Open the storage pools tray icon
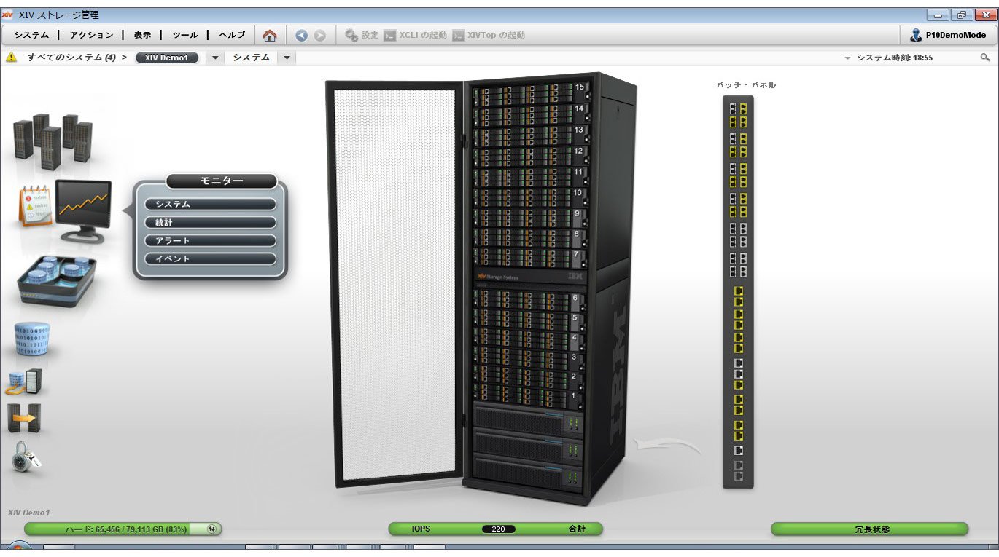Image resolution: width=999 pixels, height=557 pixels. click(56, 282)
